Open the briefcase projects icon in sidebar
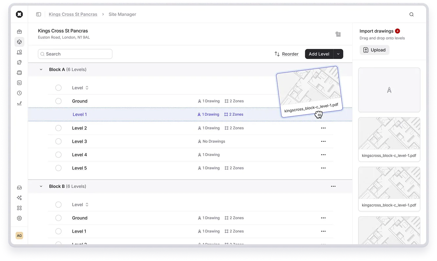 (x=19, y=32)
